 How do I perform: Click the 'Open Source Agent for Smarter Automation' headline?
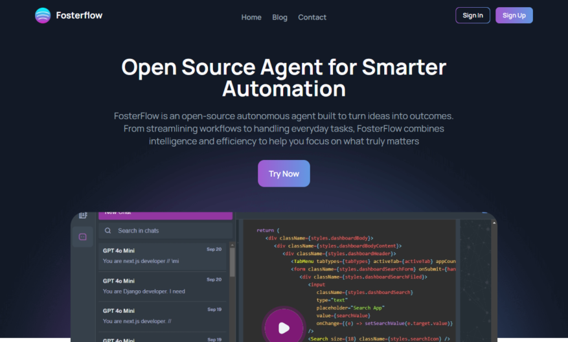click(284, 78)
